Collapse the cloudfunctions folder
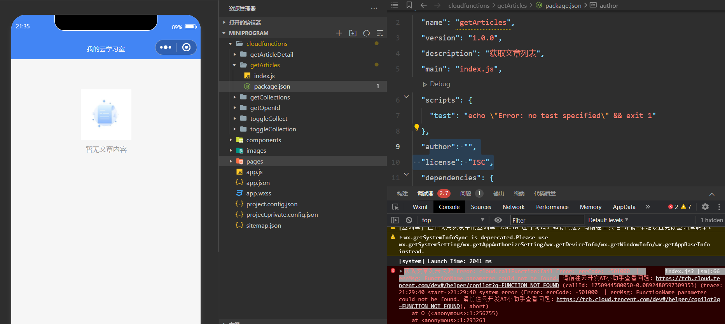725x324 pixels. [x=231, y=44]
